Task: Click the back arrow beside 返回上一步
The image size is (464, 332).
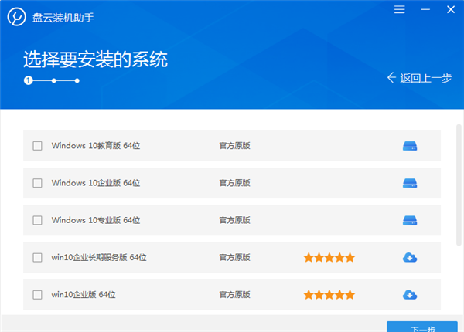Action: tap(391, 78)
